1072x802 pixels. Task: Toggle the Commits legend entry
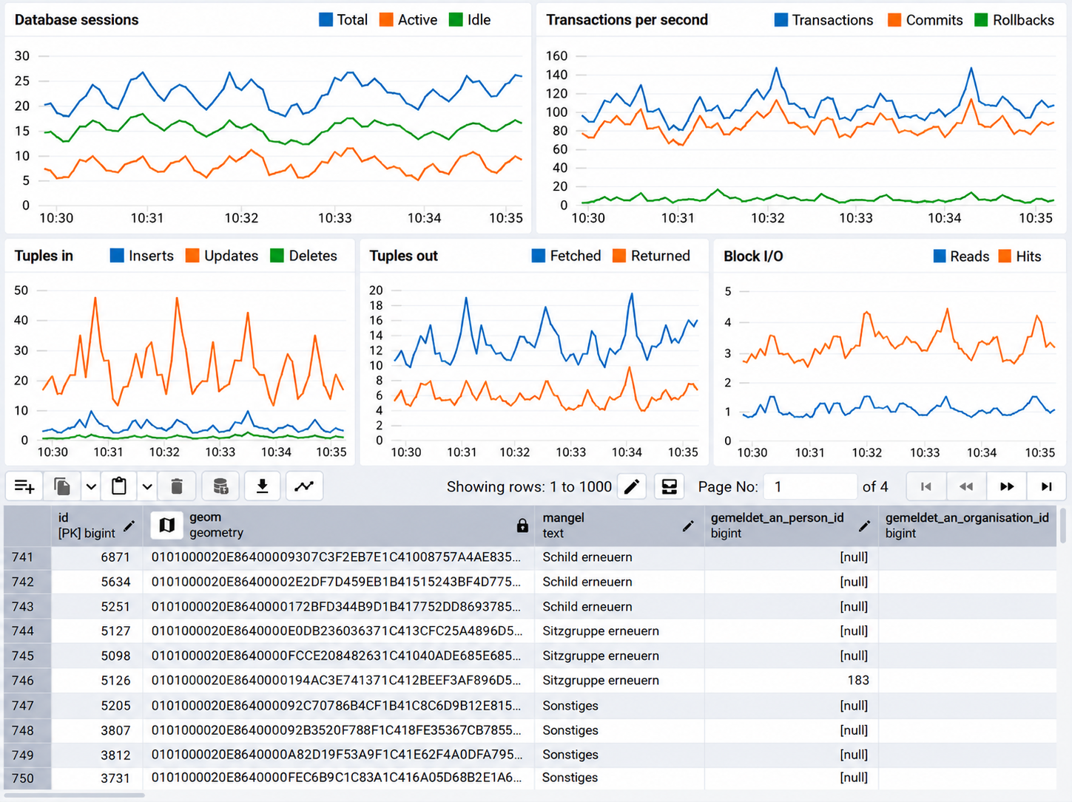pyautogui.click(x=925, y=20)
